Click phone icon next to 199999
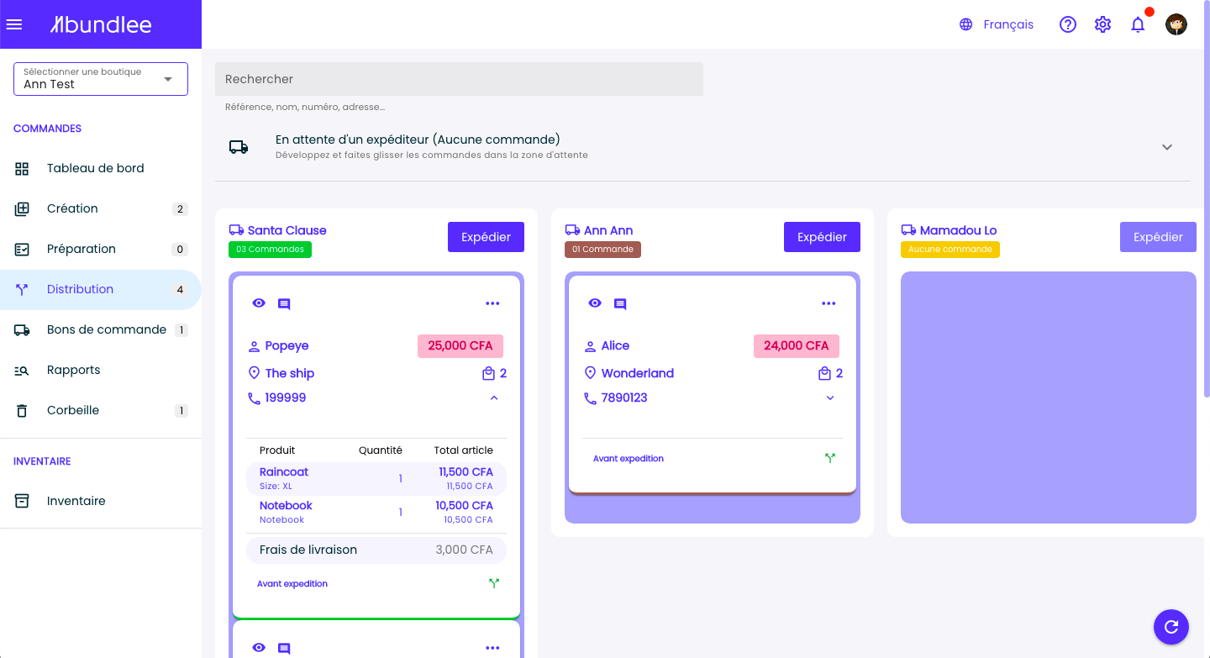This screenshot has height=658, width=1210. tap(255, 398)
